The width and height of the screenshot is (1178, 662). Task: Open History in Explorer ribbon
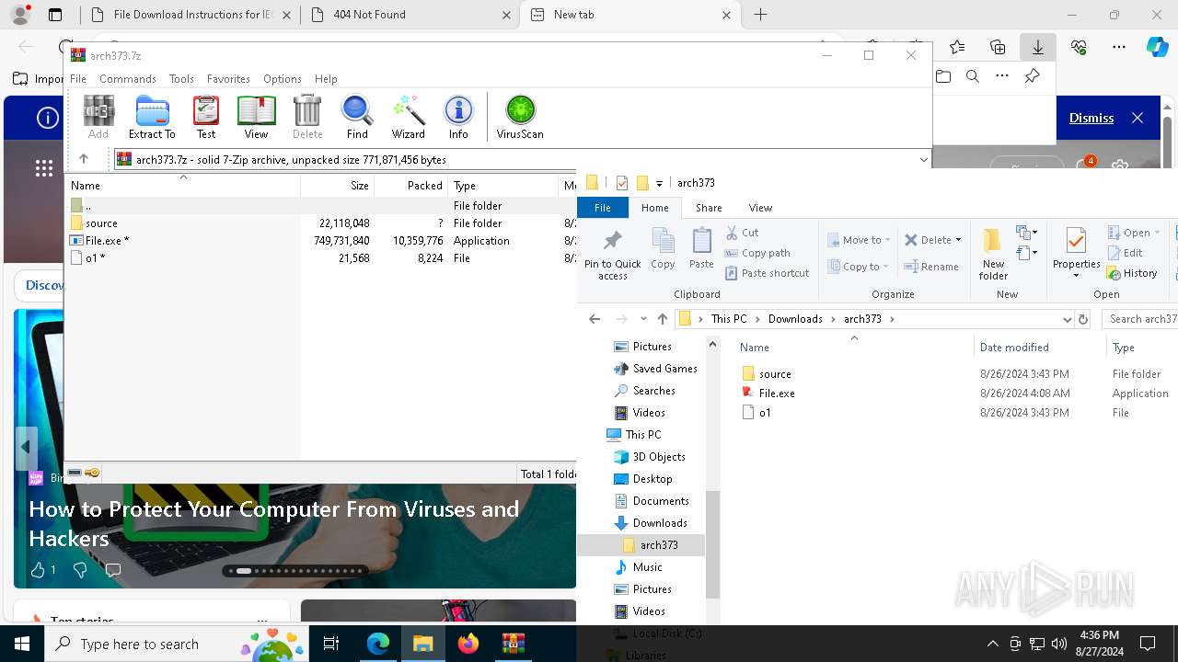pyautogui.click(x=1132, y=273)
